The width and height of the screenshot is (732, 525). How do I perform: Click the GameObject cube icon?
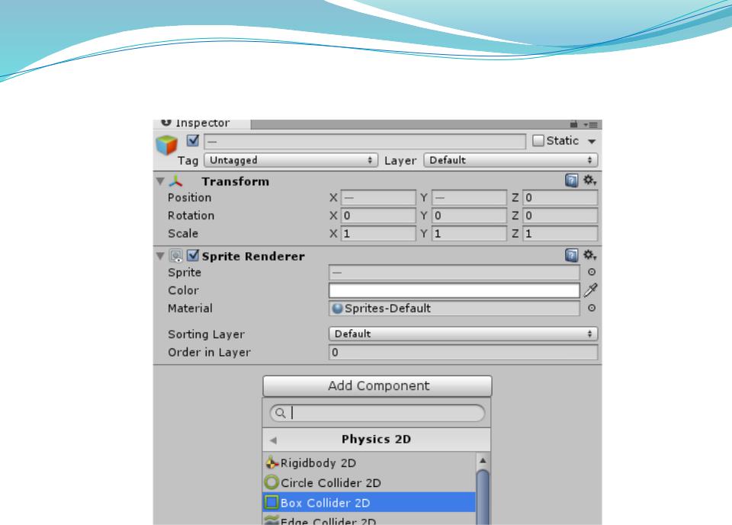pos(166,145)
